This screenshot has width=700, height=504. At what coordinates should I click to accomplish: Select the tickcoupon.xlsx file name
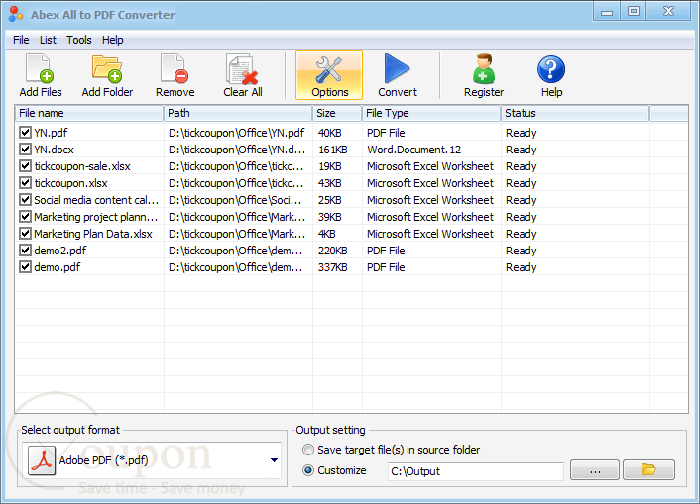point(70,183)
